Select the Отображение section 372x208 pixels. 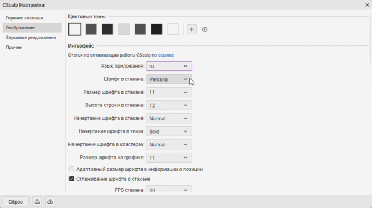click(32, 28)
